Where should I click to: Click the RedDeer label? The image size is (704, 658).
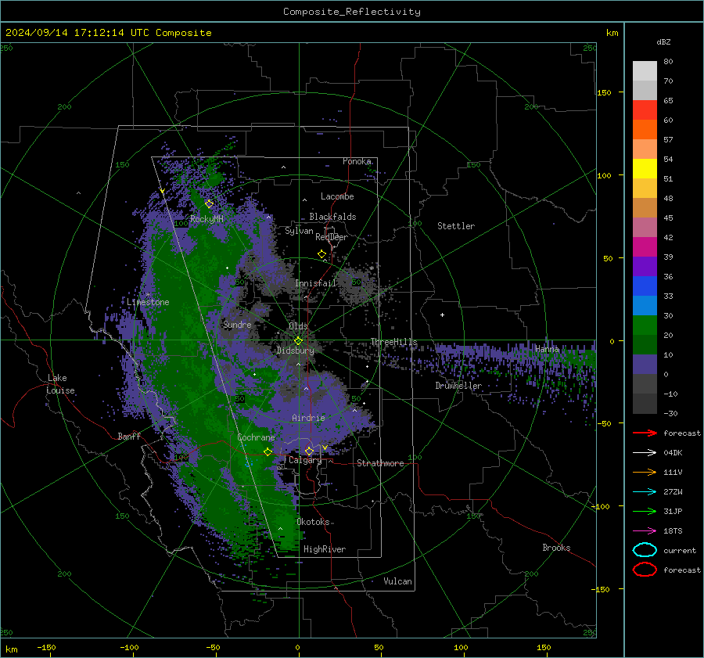tap(332, 237)
